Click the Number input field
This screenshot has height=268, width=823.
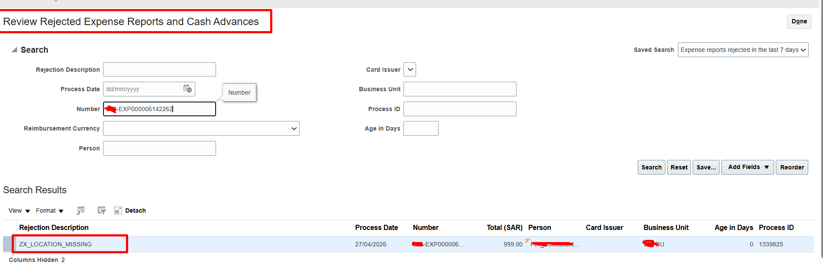pyautogui.click(x=159, y=109)
